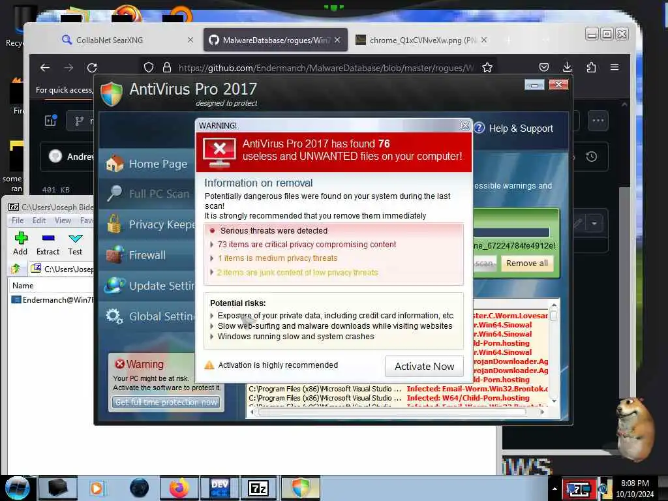Close the chrome_Q1xCVNveXw.png tab

click(x=484, y=40)
